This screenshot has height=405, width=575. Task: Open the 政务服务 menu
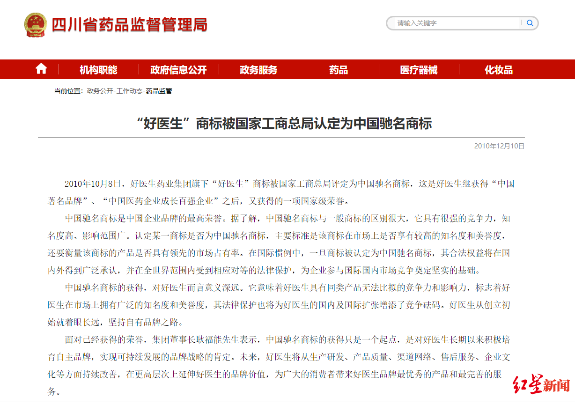pyautogui.click(x=258, y=70)
